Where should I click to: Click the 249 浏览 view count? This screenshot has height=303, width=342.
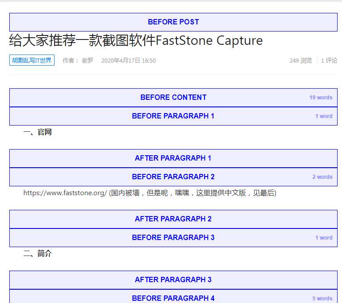pyautogui.click(x=301, y=60)
